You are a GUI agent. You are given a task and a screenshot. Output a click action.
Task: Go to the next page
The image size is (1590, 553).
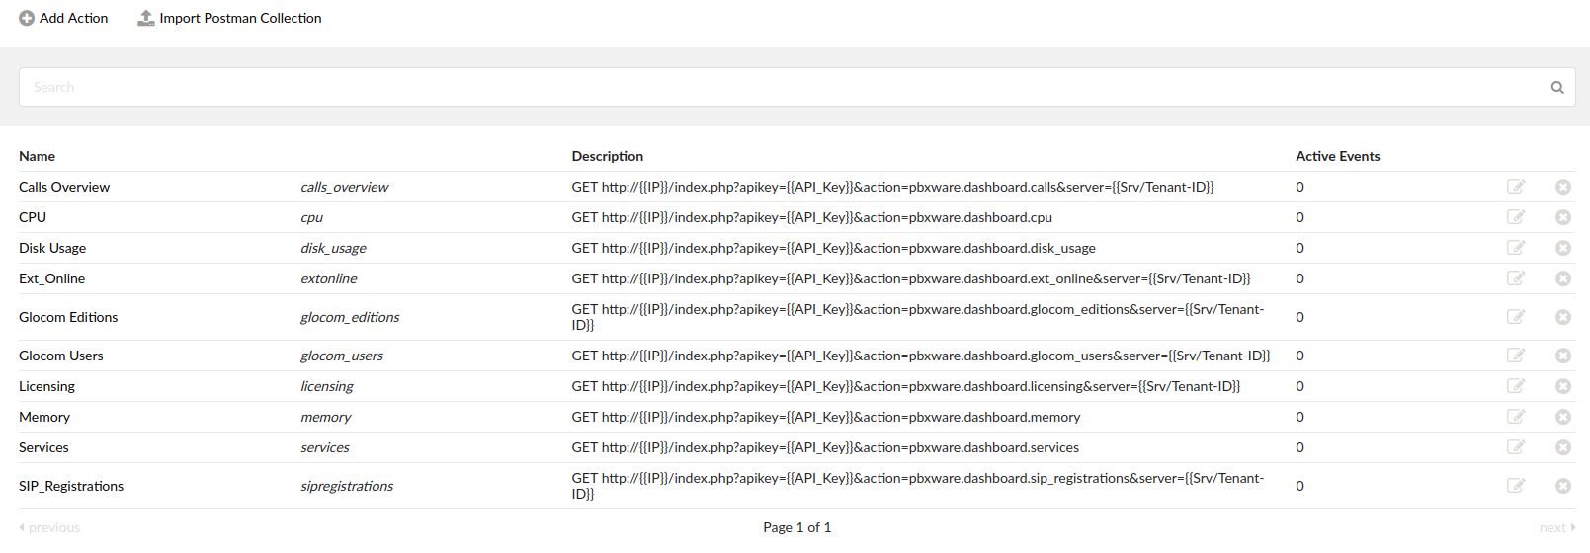pos(1557,527)
